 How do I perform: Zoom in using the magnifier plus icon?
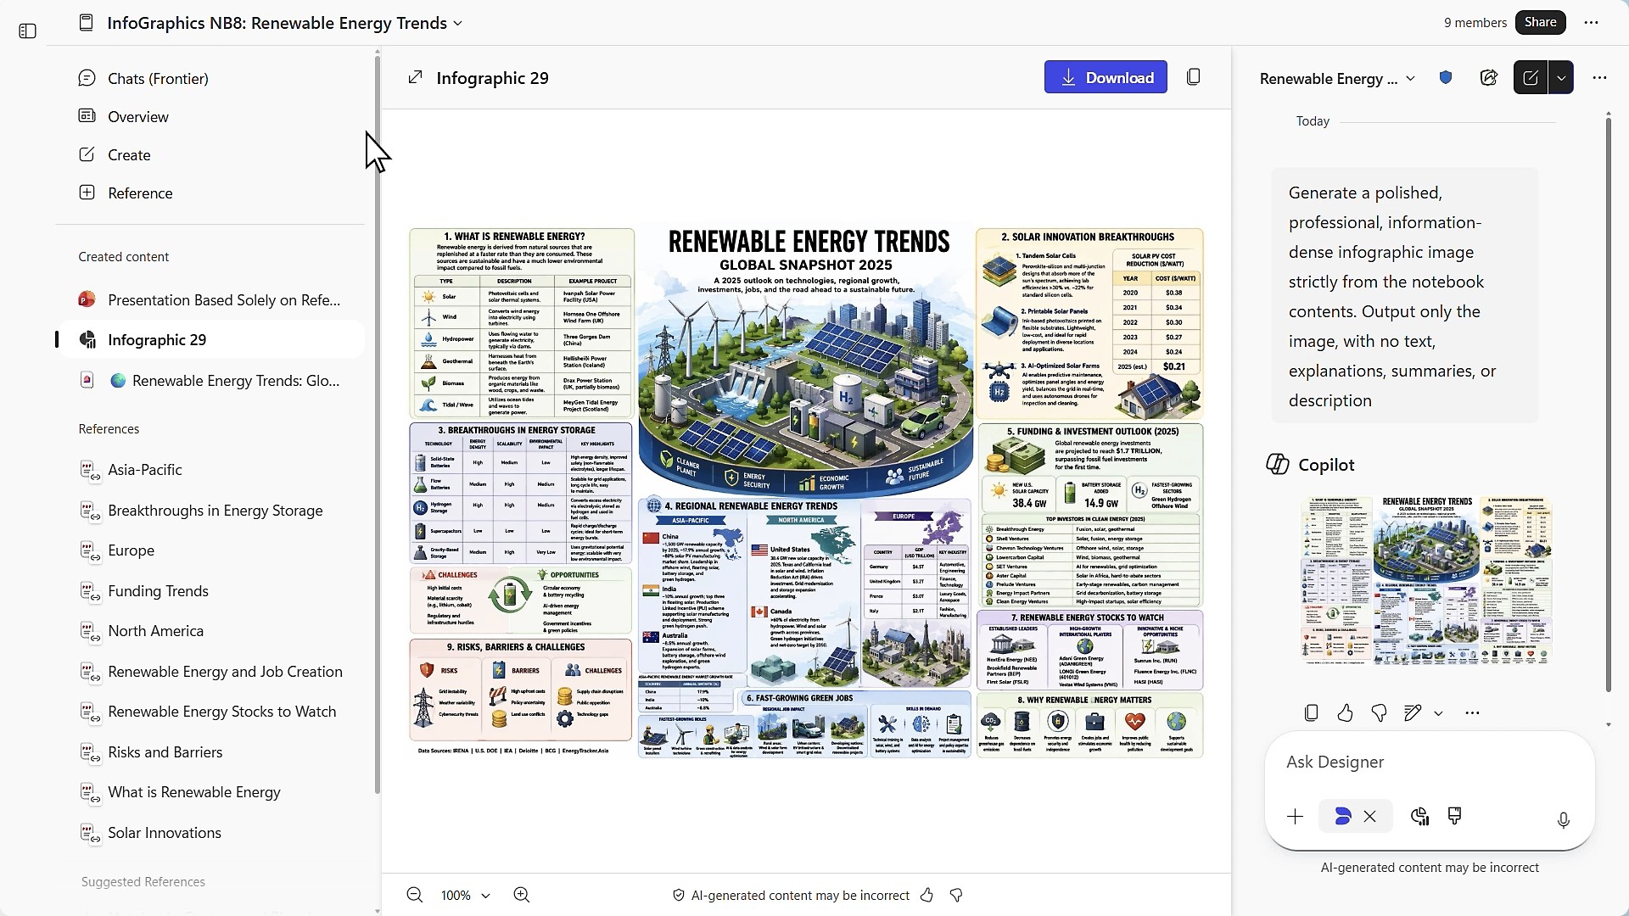(522, 895)
